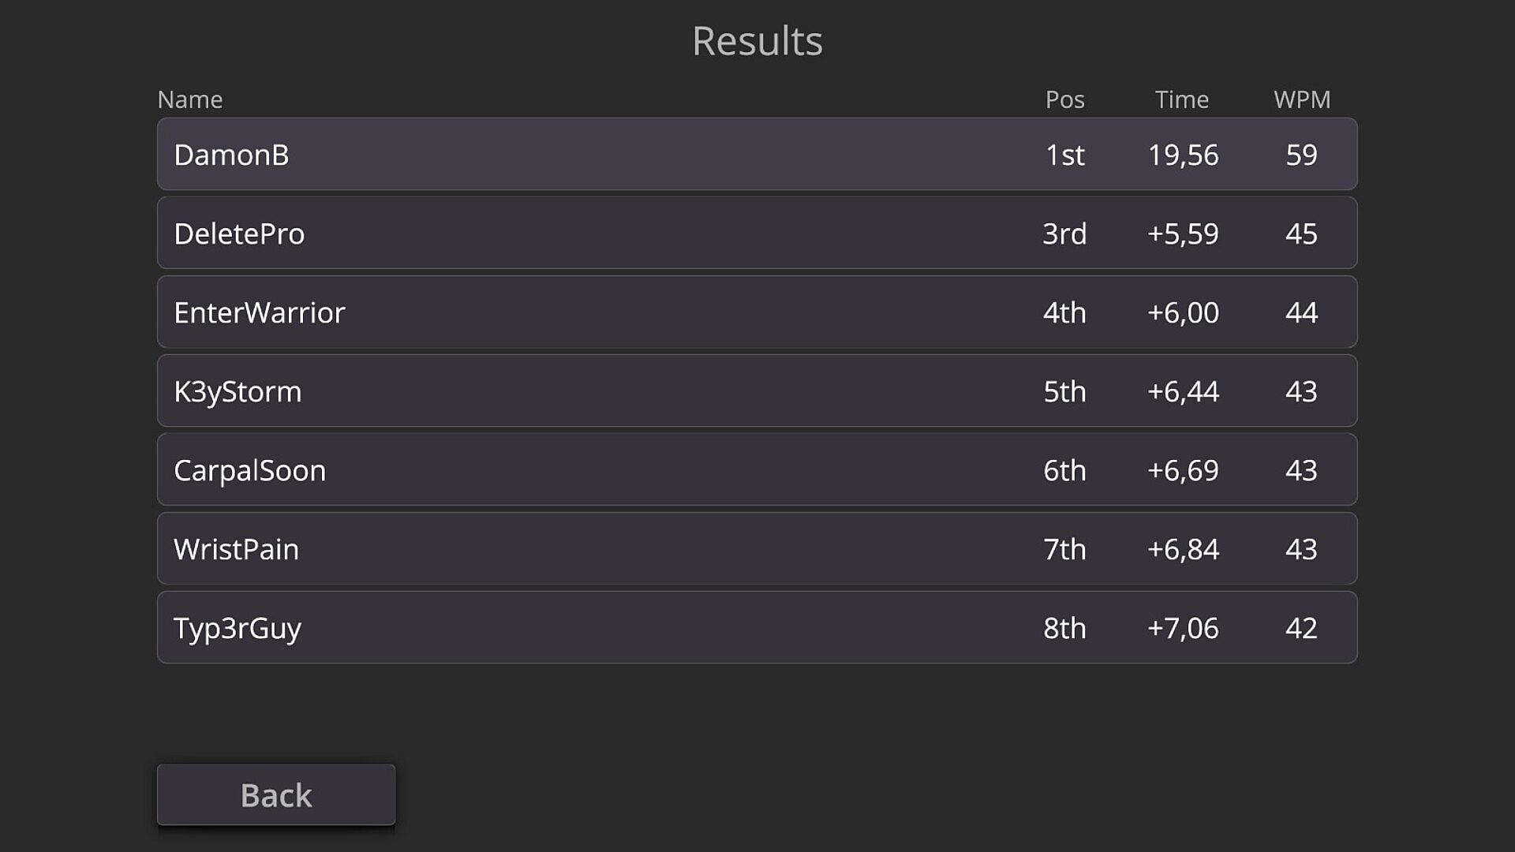Click DamonB's 19,56 finish time
The height and width of the screenshot is (852, 1515).
tap(1183, 155)
